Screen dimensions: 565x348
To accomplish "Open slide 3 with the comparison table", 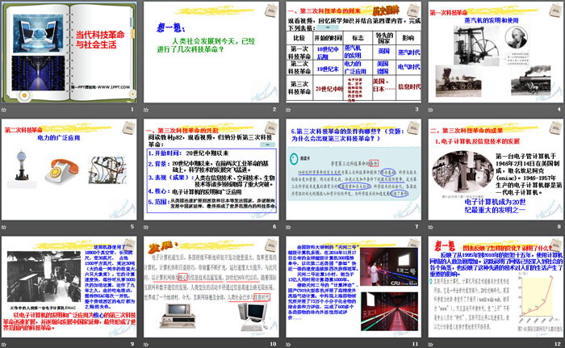I will click(x=352, y=53).
